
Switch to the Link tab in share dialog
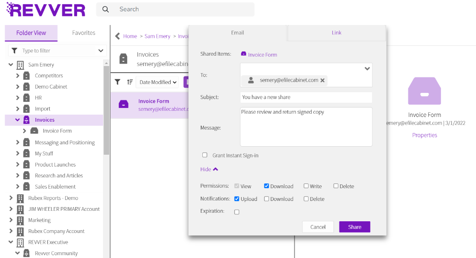(337, 33)
